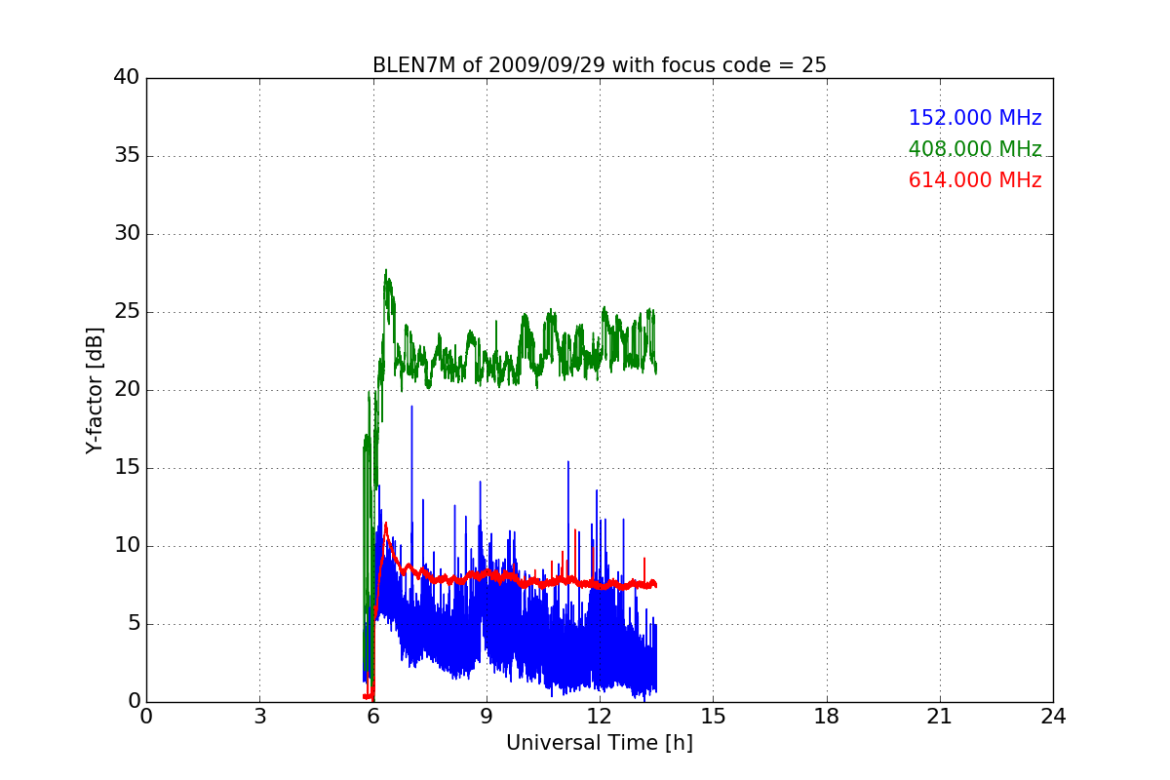Click the x-axis tick value 6
This screenshot has width=1170, height=780.
(x=373, y=717)
